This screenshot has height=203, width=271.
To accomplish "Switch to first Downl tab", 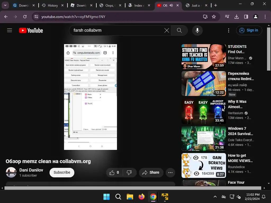I will (x=24, y=6).
